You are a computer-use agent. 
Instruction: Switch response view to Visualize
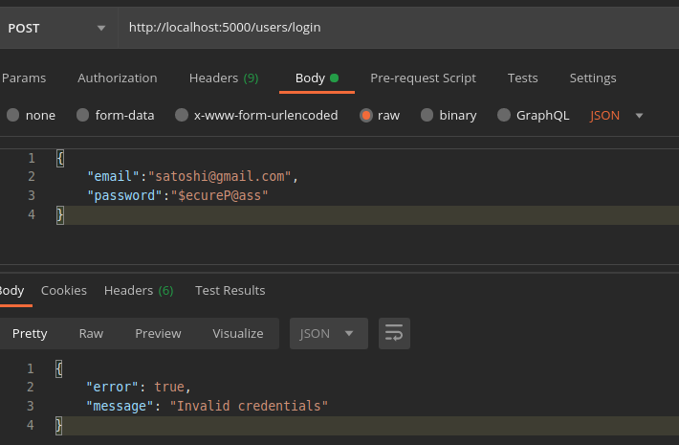click(x=237, y=333)
